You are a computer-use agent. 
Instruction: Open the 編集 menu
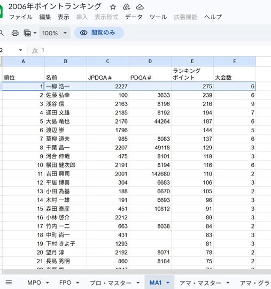45,17
